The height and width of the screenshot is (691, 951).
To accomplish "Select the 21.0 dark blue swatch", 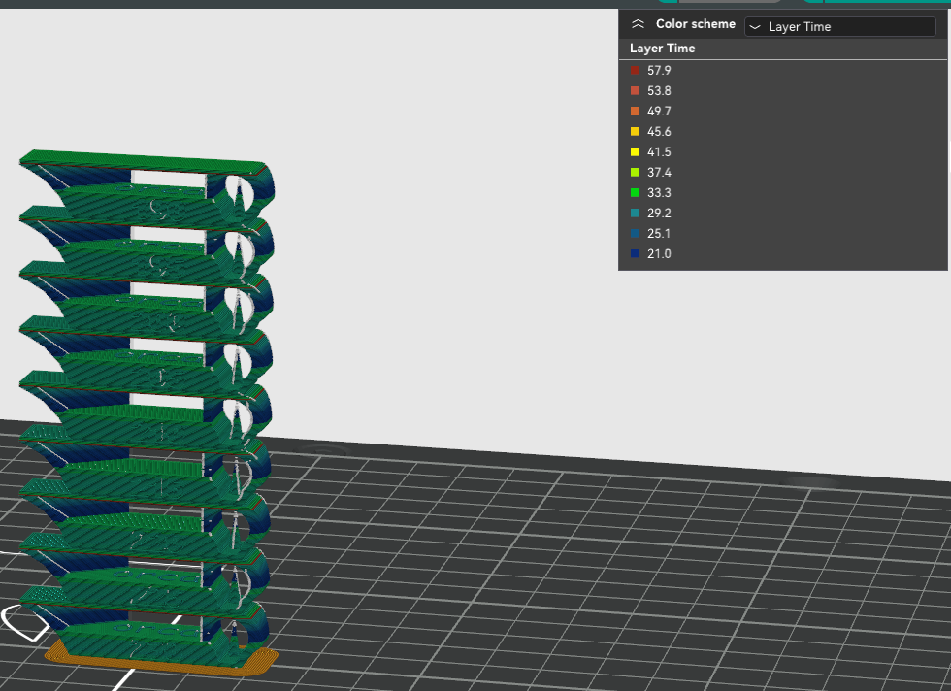I will (x=635, y=253).
